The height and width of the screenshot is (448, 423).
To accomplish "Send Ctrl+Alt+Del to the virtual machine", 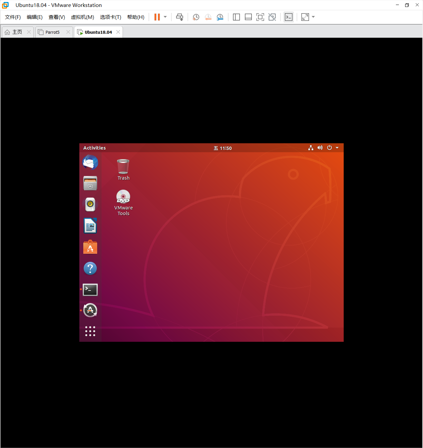I will click(x=179, y=17).
